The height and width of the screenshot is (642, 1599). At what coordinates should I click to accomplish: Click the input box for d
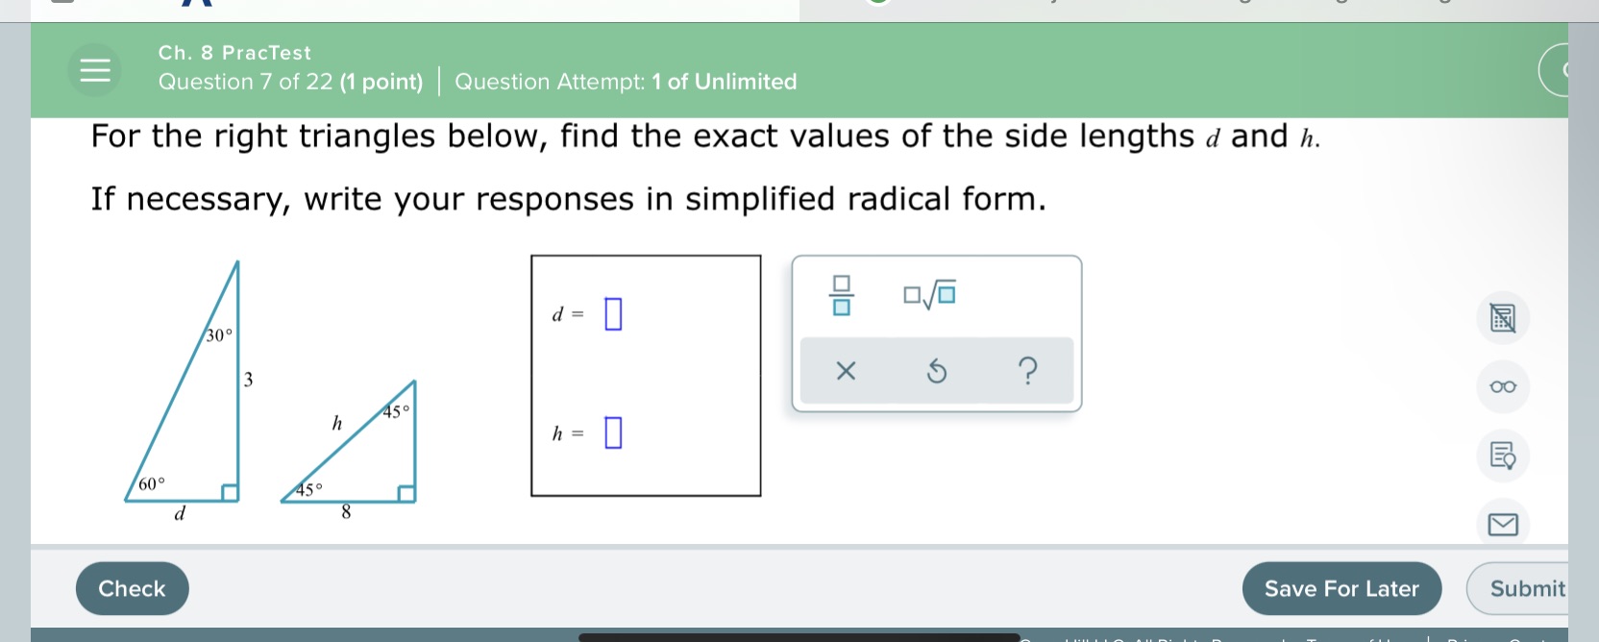(x=613, y=313)
